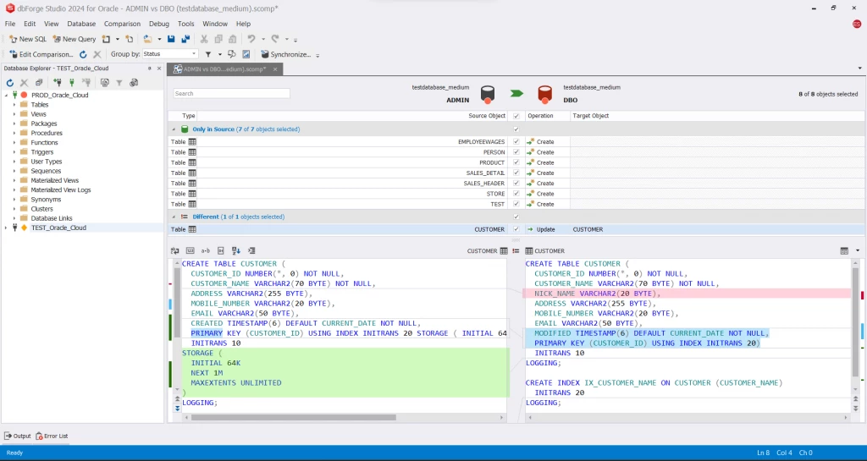
Task: Open the Error List panel button
Action: (x=52, y=436)
